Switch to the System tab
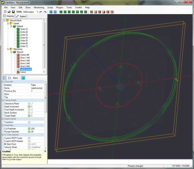The width and height of the screenshot is (194, 169). pos(22,16)
